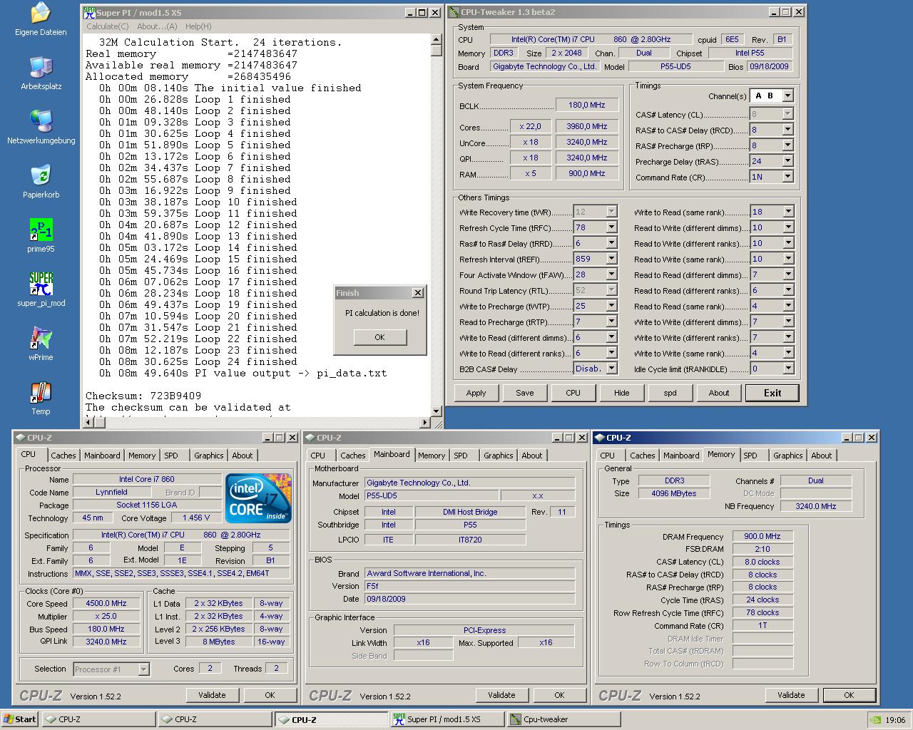This screenshot has height=730, width=913.
Task: Click the Intel Core i7 logo
Action: click(x=258, y=497)
